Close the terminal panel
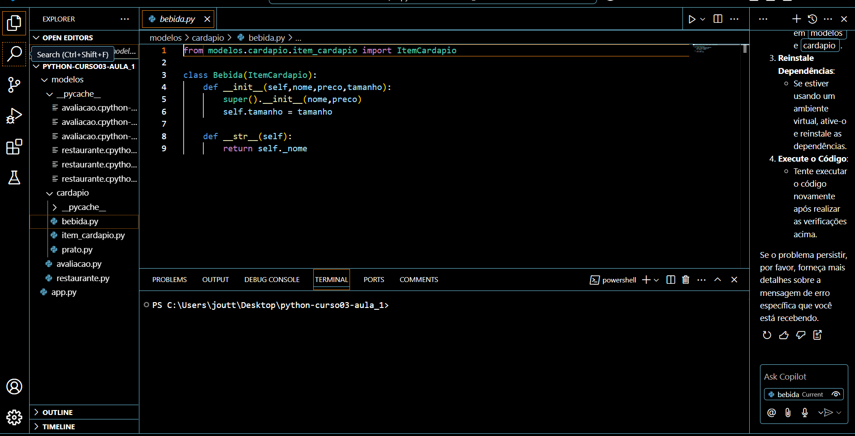Screen dimensions: 855x436 click(734, 280)
